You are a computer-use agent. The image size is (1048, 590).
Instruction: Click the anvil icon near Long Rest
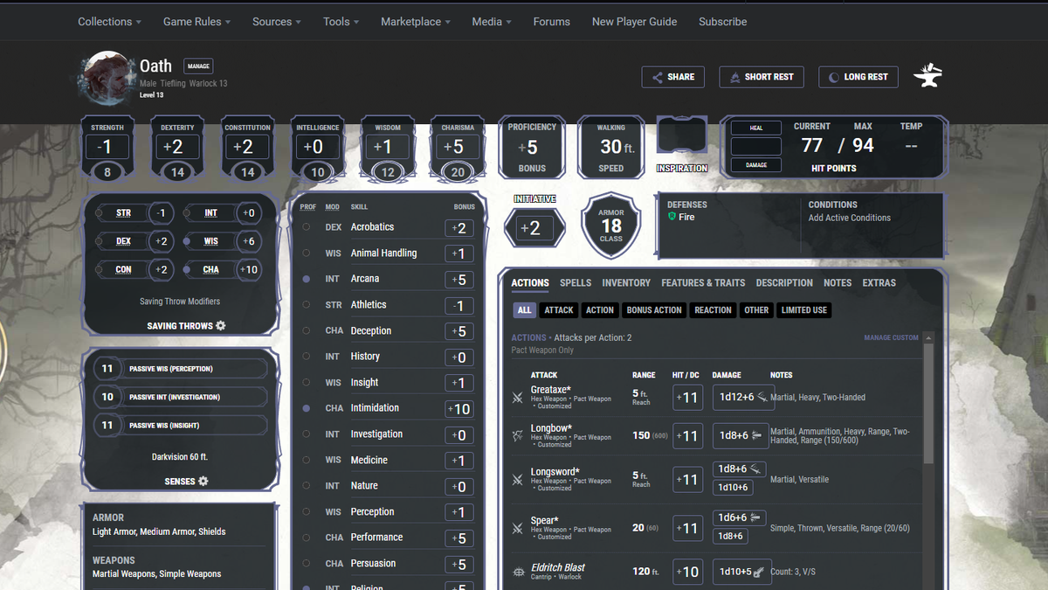click(927, 76)
